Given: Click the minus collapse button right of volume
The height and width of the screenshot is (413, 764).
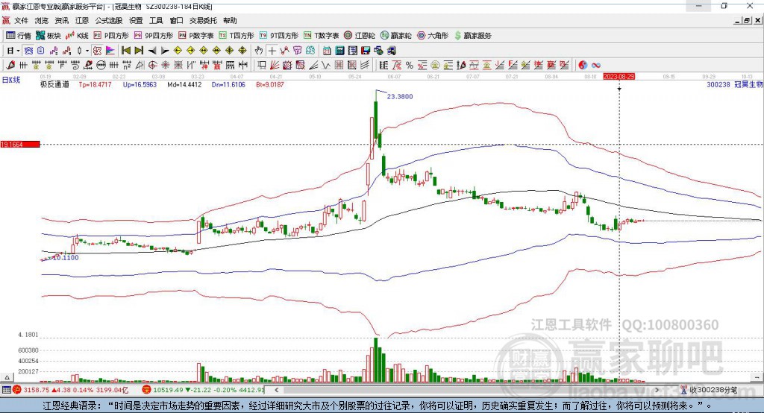Looking at the screenshot, I should pyautogui.click(x=757, y=377).
